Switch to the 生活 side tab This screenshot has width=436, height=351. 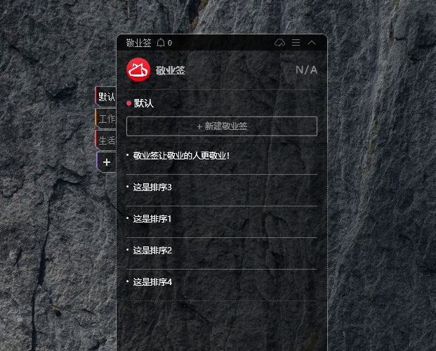click(x=106, y=140)
